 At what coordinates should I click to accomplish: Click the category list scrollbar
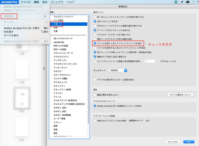tap(88, 70)
